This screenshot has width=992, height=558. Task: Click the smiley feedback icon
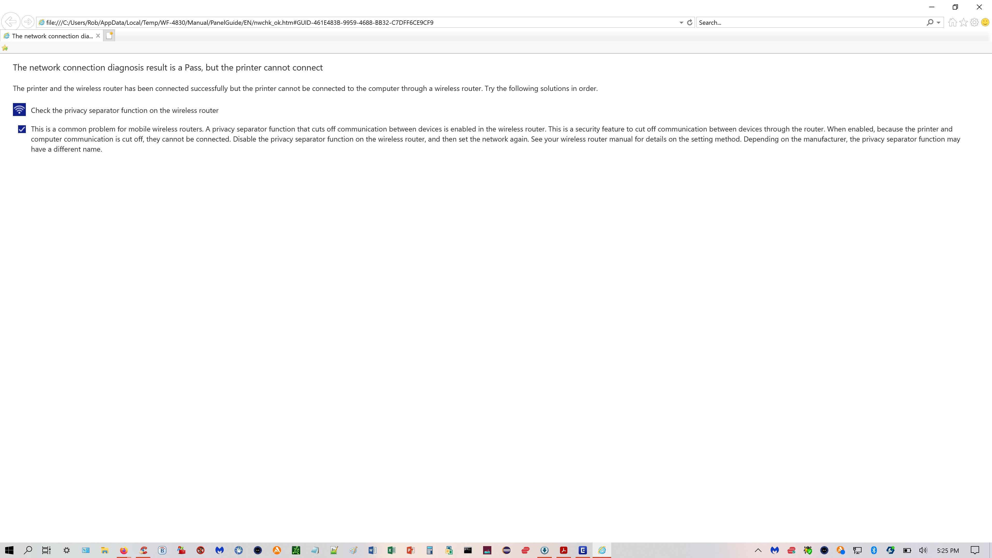(x=986, y=22)
